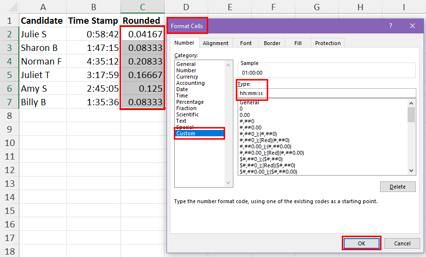Select row 2 header
This screenshot has height=257, width=426.
pos(10,34)
